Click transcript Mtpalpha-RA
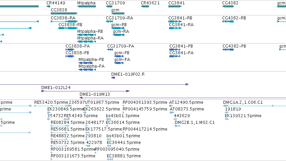Screen dimensions: 286x161 coord(90,38)
